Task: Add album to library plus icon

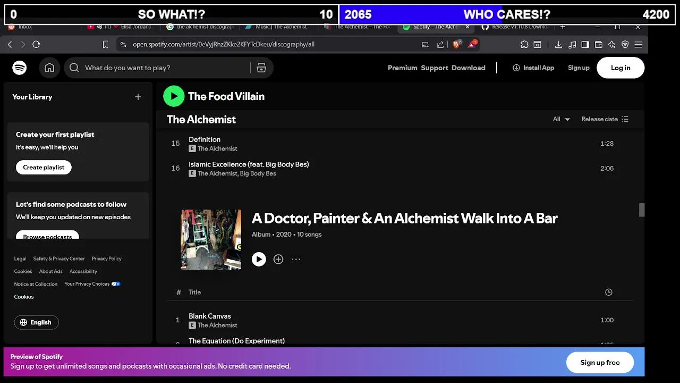Action: pyautogui.click(x=278, y=259)
